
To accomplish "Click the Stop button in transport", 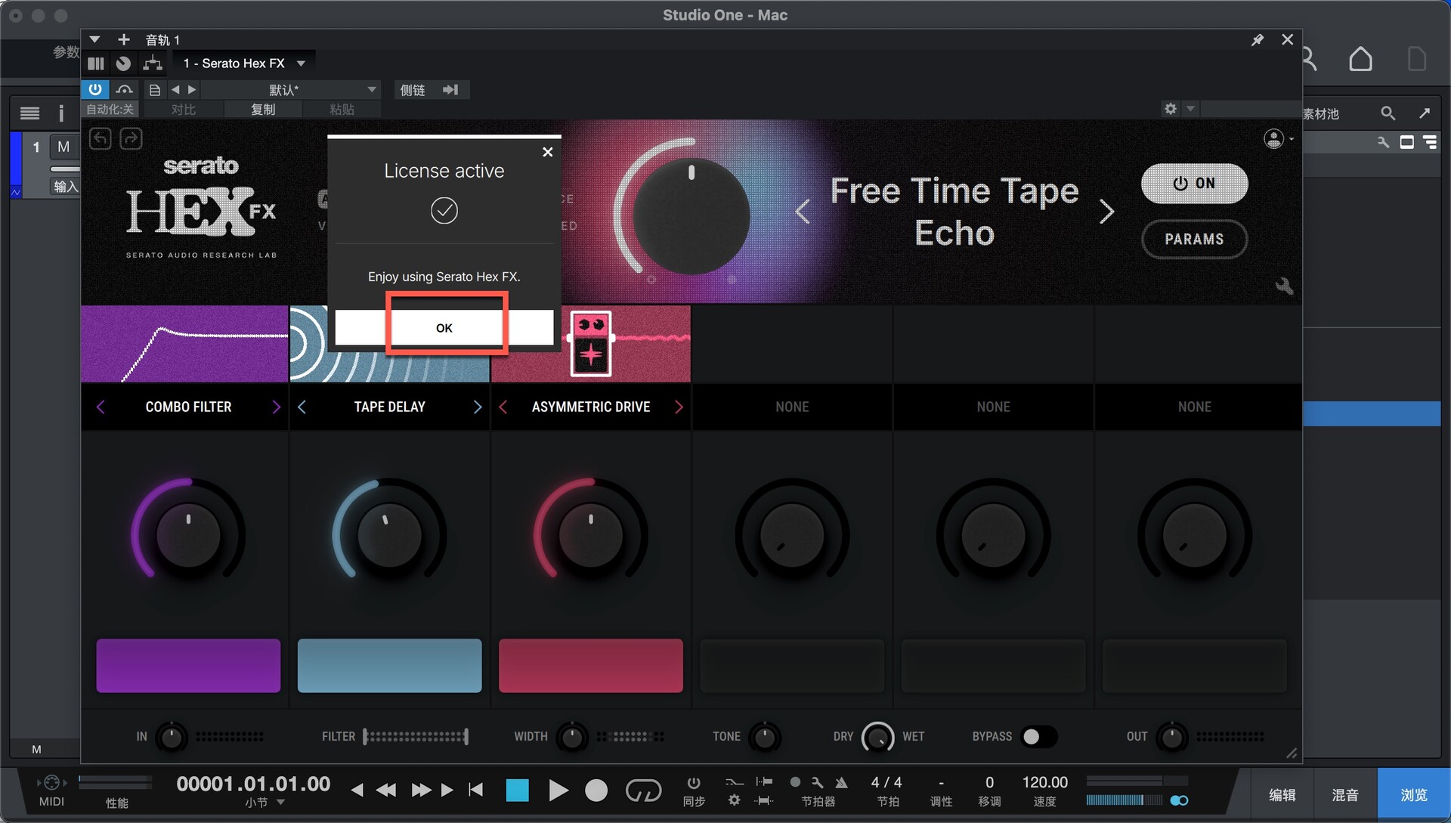I will [517, 791].
